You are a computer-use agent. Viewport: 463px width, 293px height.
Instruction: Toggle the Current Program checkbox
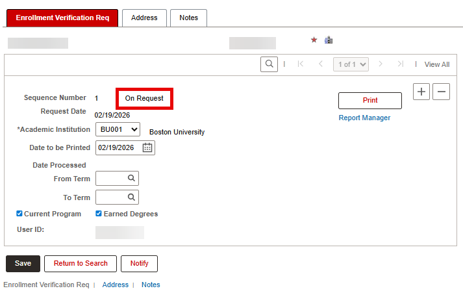(x=19, y=214)
